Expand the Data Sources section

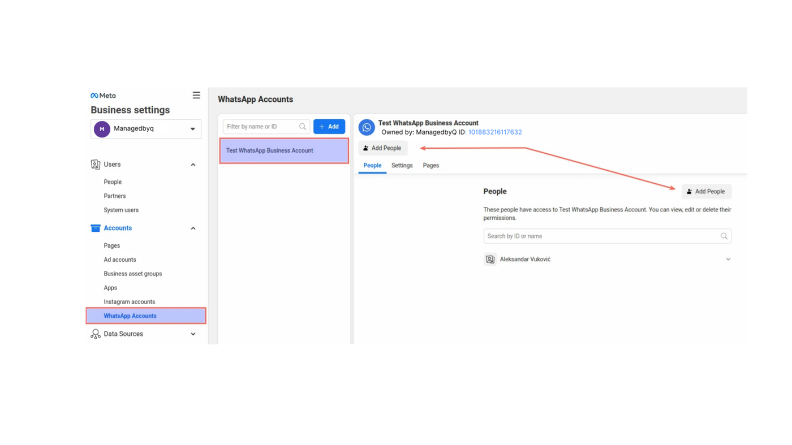point(193,334)
